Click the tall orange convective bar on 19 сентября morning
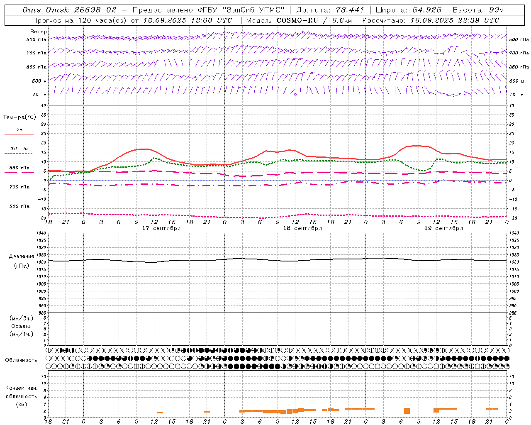531x425 pixels. 407,411
